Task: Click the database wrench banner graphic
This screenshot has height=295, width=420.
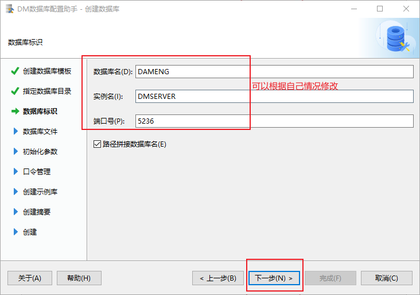Action: [397, 38]
